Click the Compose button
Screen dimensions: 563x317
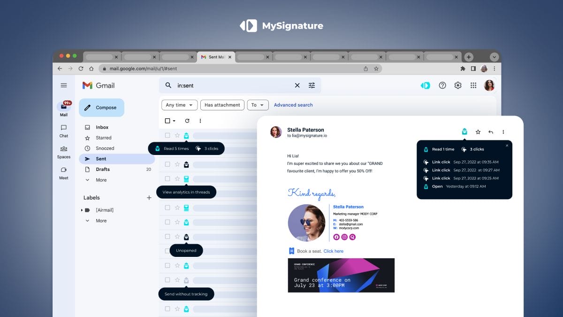[101, 108]
